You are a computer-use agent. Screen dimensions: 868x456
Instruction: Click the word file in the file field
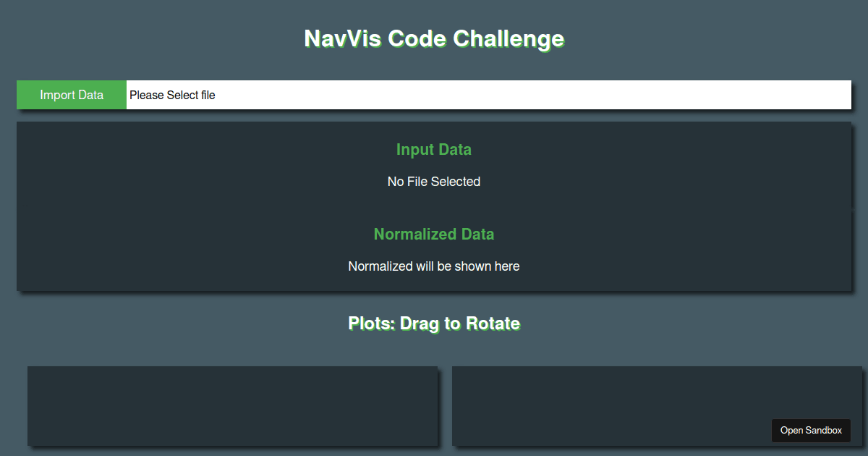tap(208, 95)
